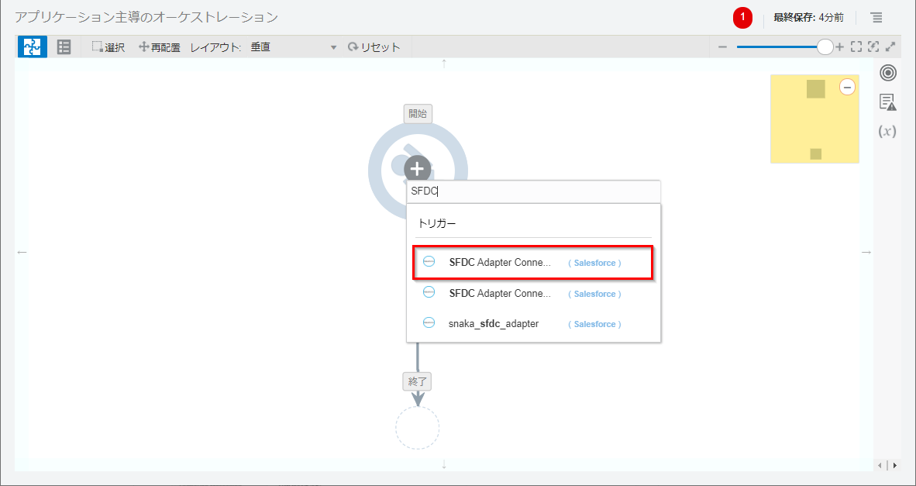Adjust the zoom slider handle
The image size is (916, 486).
coord(825,47)
